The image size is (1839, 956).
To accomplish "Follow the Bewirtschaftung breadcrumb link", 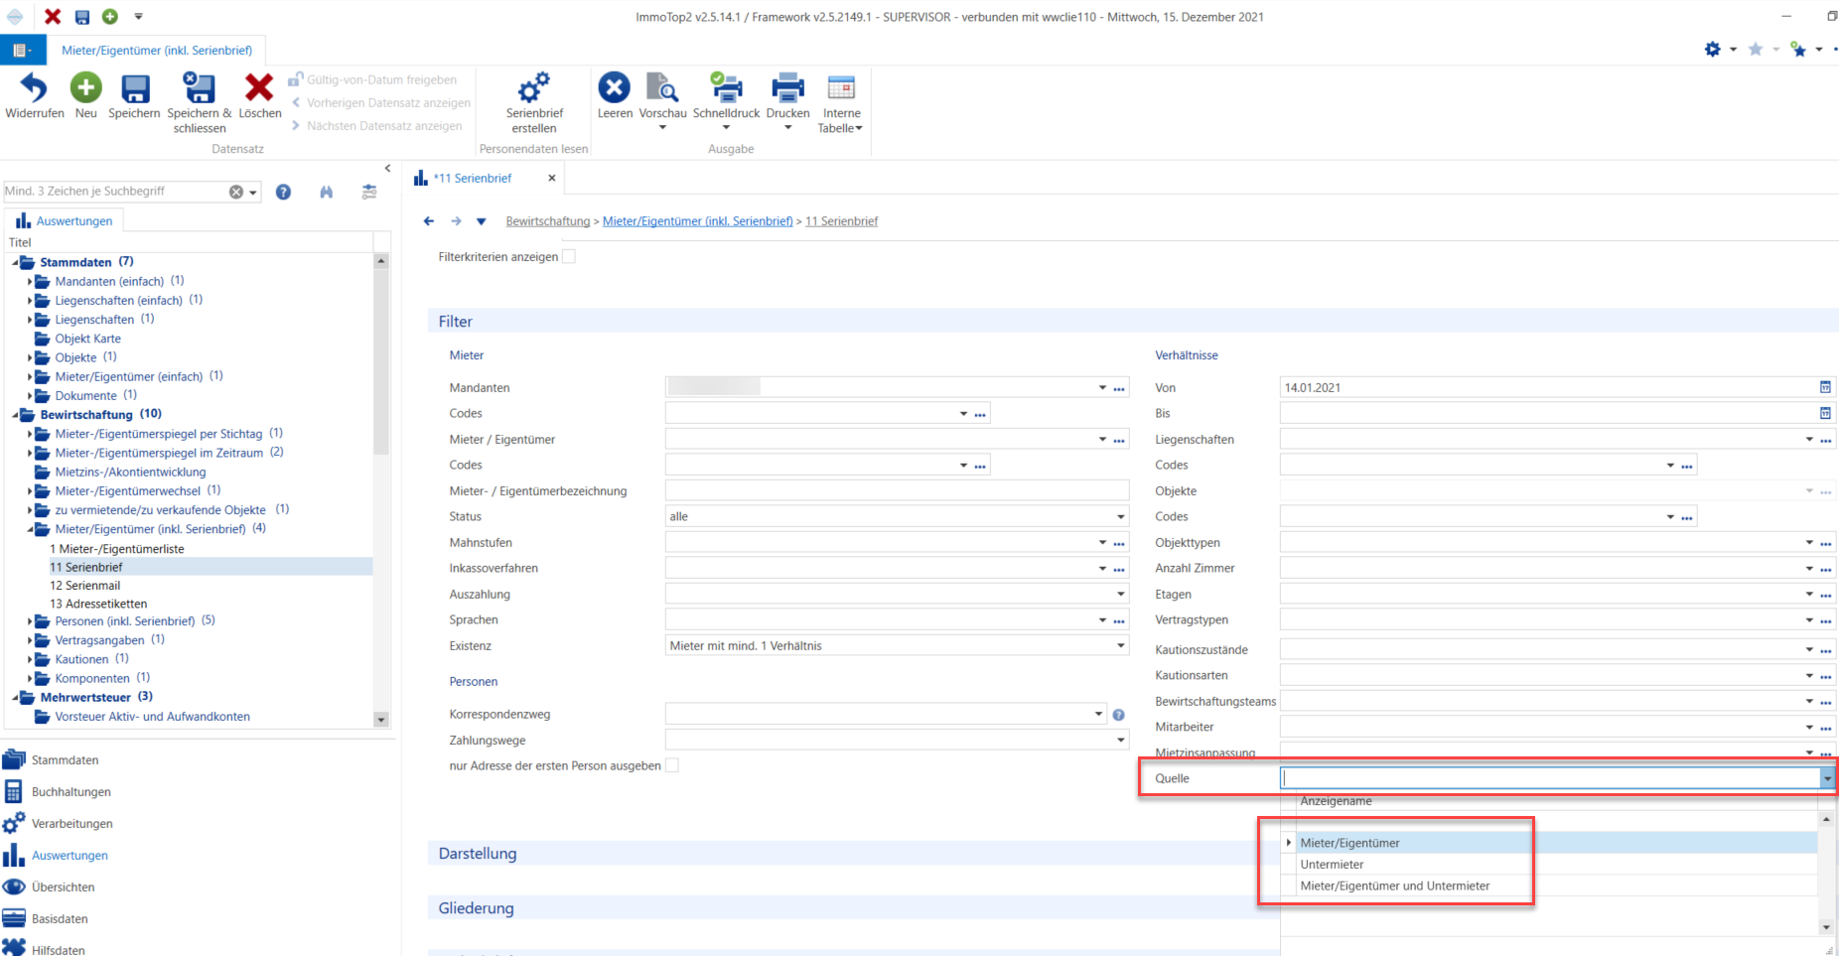I will pos(548,221).
